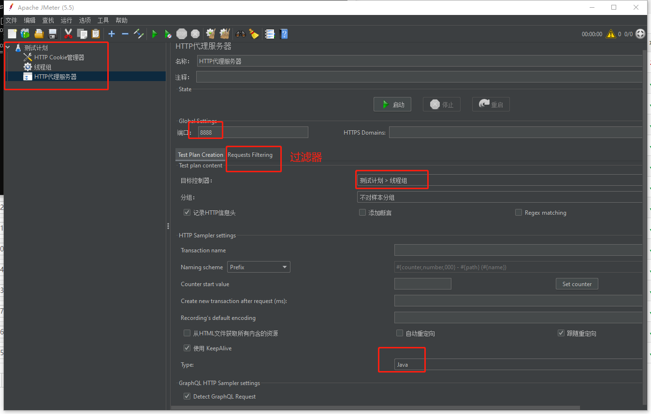Open the 文件 menu
The height and width of the screenshot is (414, 651).
(11, 20)
